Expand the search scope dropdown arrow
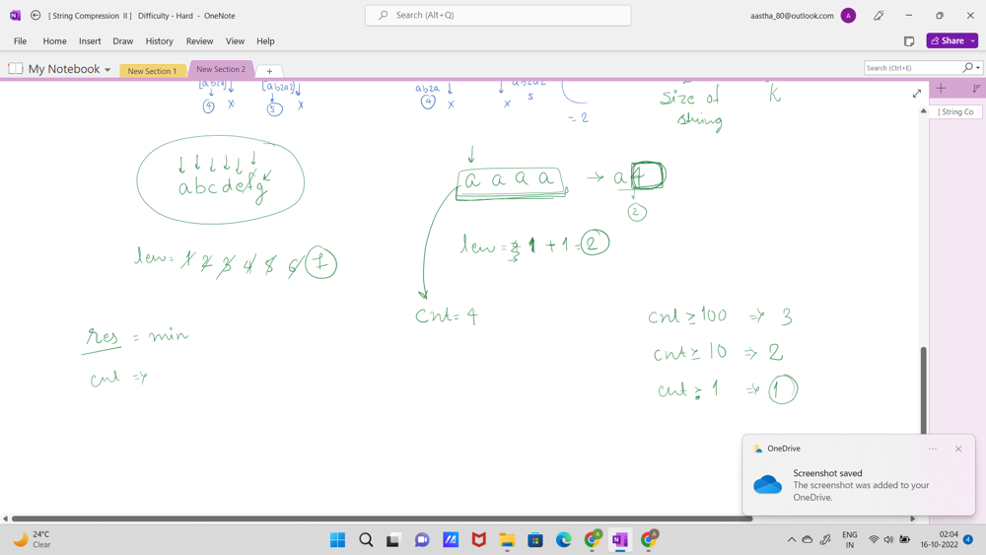 [x=978, y=68]
